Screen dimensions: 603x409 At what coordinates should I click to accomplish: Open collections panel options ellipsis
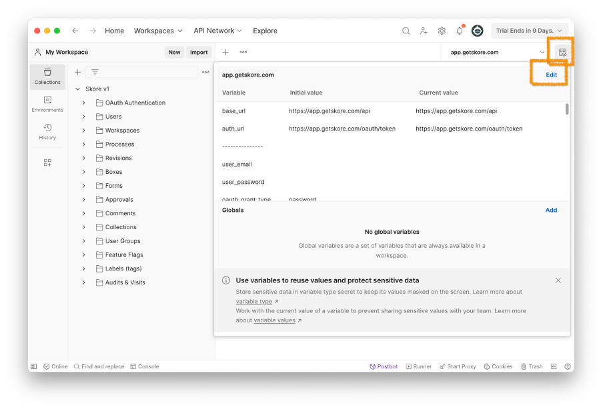(205, 72)
